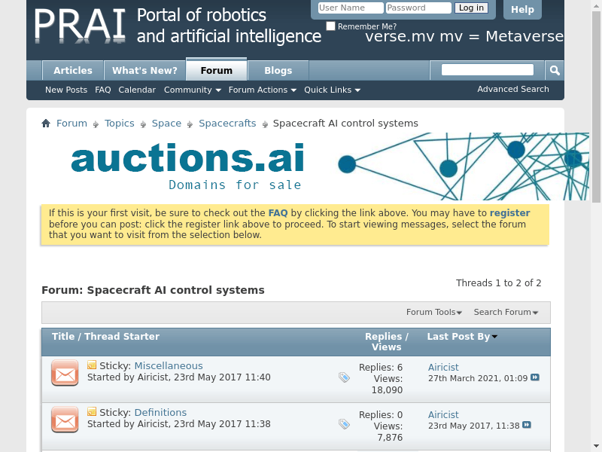This screenshot has width=602, height=452.
Task: Sort by the Views column header
Action: coord(387,347)
